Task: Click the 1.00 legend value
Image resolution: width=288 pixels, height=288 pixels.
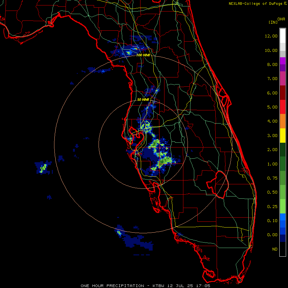Action: point(272,164)
